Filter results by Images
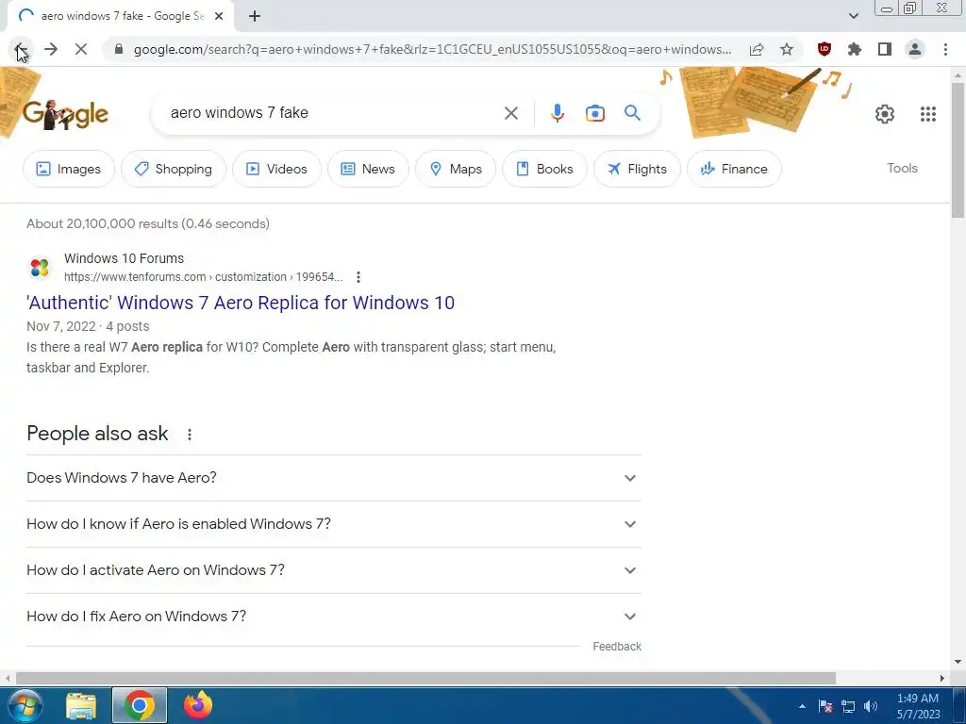The width and height of the screenshot is (966, 724). [68, 169]
